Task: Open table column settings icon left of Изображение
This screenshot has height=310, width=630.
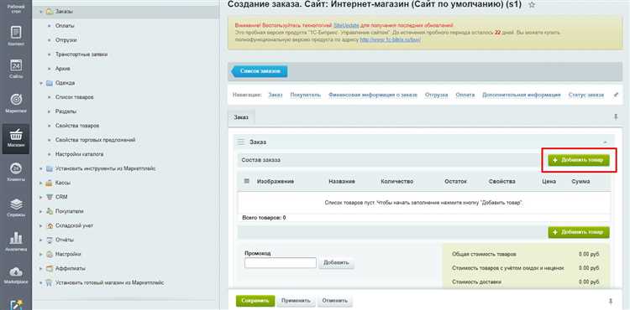Action: [247, 181]
